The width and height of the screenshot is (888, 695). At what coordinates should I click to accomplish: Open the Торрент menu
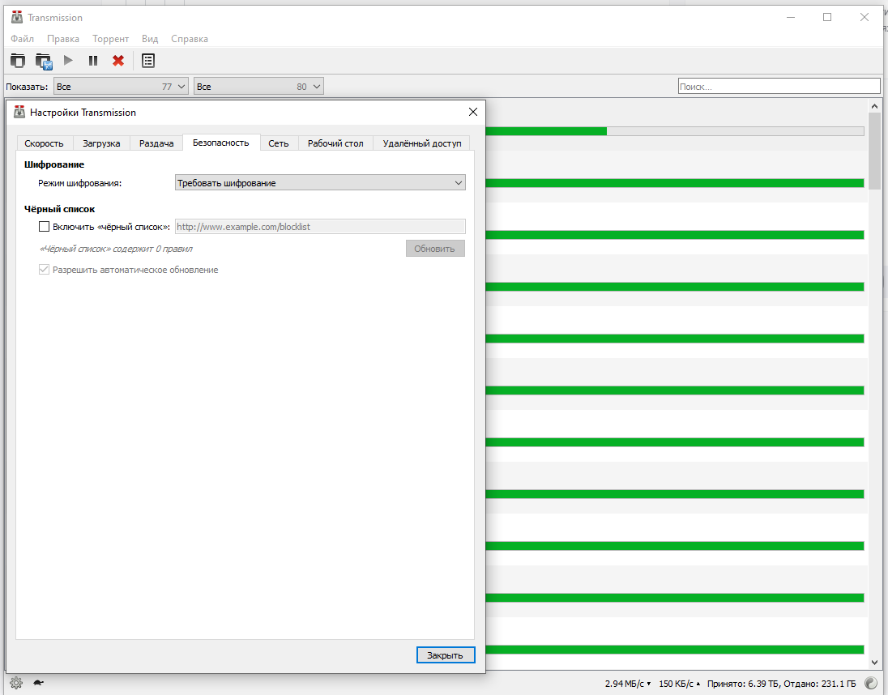(x=110, y=39)
